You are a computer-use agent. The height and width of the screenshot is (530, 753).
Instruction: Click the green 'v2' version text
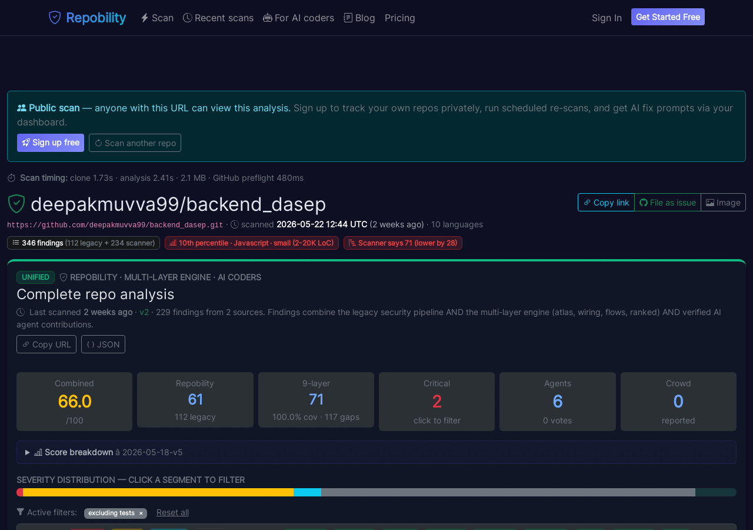pyautogui.click(x=144, y=312)
